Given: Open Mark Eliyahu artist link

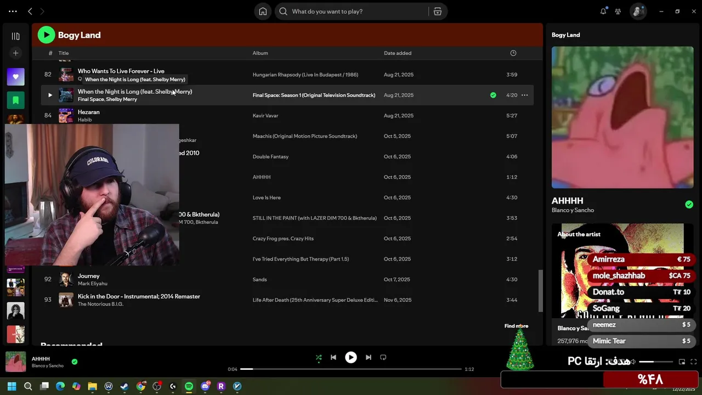Looking at the screenshot, I should 93,284.
